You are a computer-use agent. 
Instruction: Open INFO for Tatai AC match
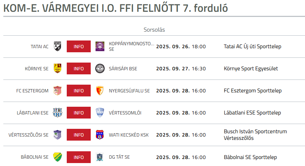pos(79,46)
